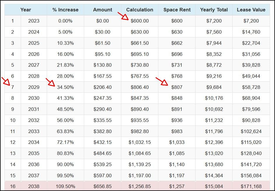This screenshot has height=191, width=275.
Task: Select the Space Rent column header
Action: coord(177,10)
